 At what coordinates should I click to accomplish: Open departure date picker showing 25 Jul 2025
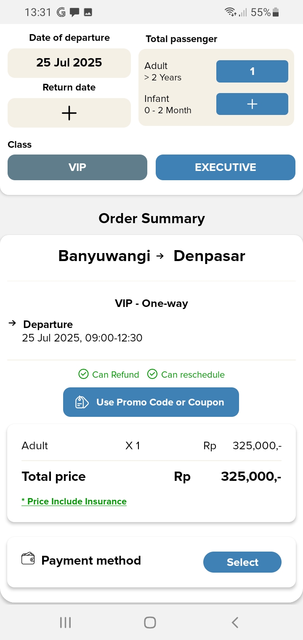tap(69, 63)
